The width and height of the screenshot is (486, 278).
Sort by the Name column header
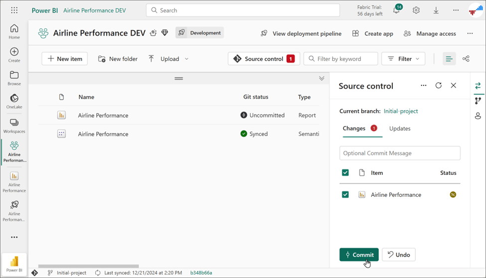[86, 97]
